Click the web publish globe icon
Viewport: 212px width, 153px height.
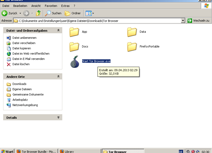tap(9, 54)
